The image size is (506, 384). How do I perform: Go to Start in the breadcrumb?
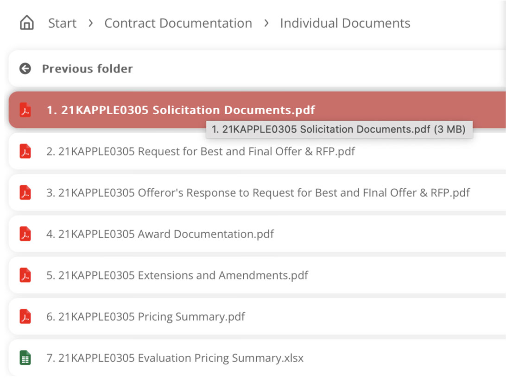click(62, 23)
